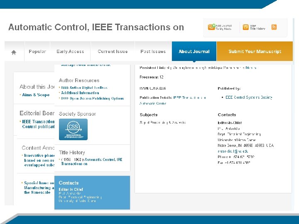This screenshot has height=224, width=299.
Task: Click the Add Journal To My Alerts icon
Action: (x=211, y=27)
